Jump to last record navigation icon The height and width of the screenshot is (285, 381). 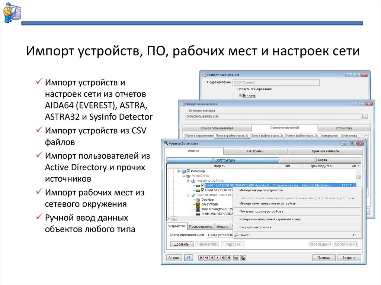point(229,258)
